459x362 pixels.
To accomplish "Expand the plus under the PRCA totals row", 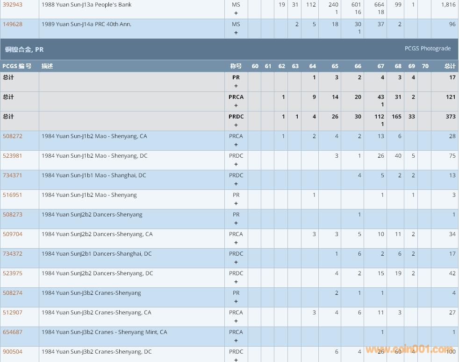I will (x=236, y=105).
